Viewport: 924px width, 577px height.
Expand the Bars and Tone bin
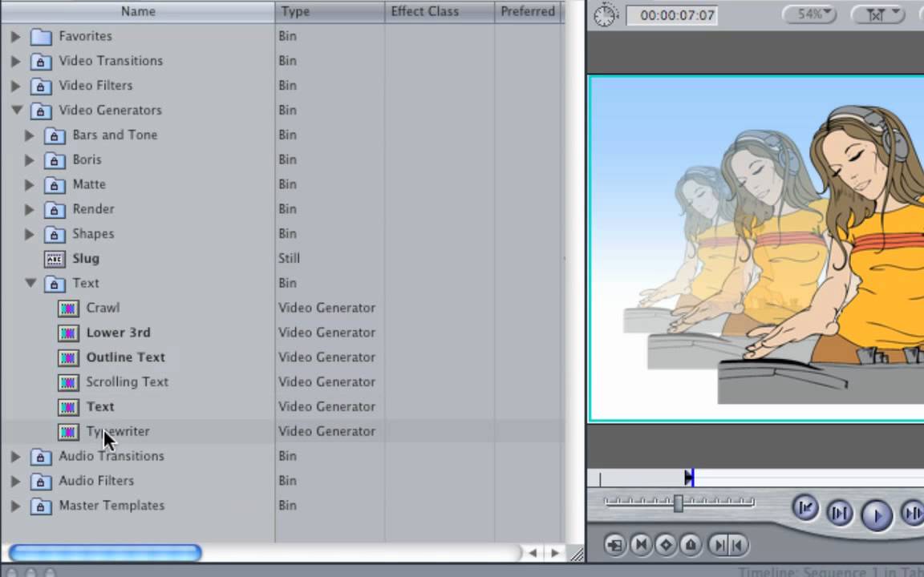tap(29, 135)
